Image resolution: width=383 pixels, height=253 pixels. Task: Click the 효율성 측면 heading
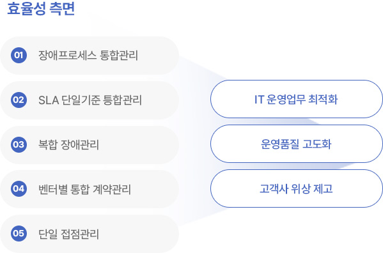point(41,8)
